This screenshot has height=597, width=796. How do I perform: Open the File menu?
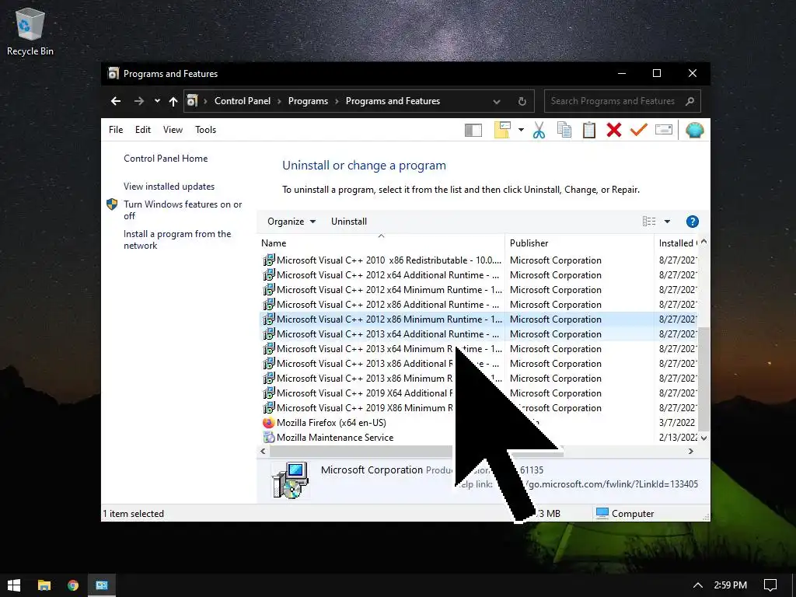pos(116,130)
